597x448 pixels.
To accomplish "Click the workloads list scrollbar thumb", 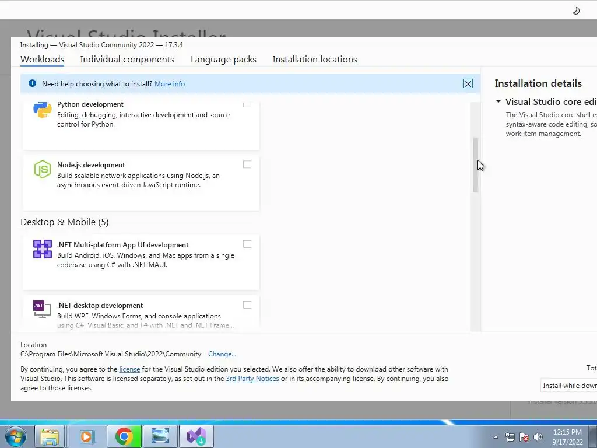I will (475, 165).
